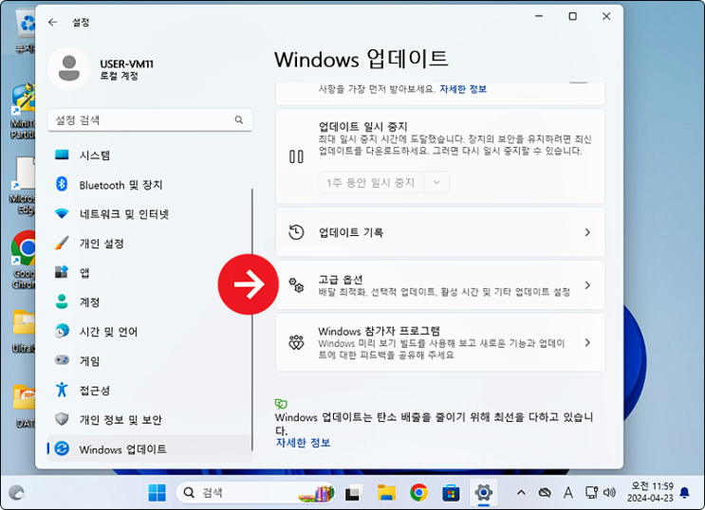Click the paintbrush icon for 개인 설정

[x=62, y=243]
